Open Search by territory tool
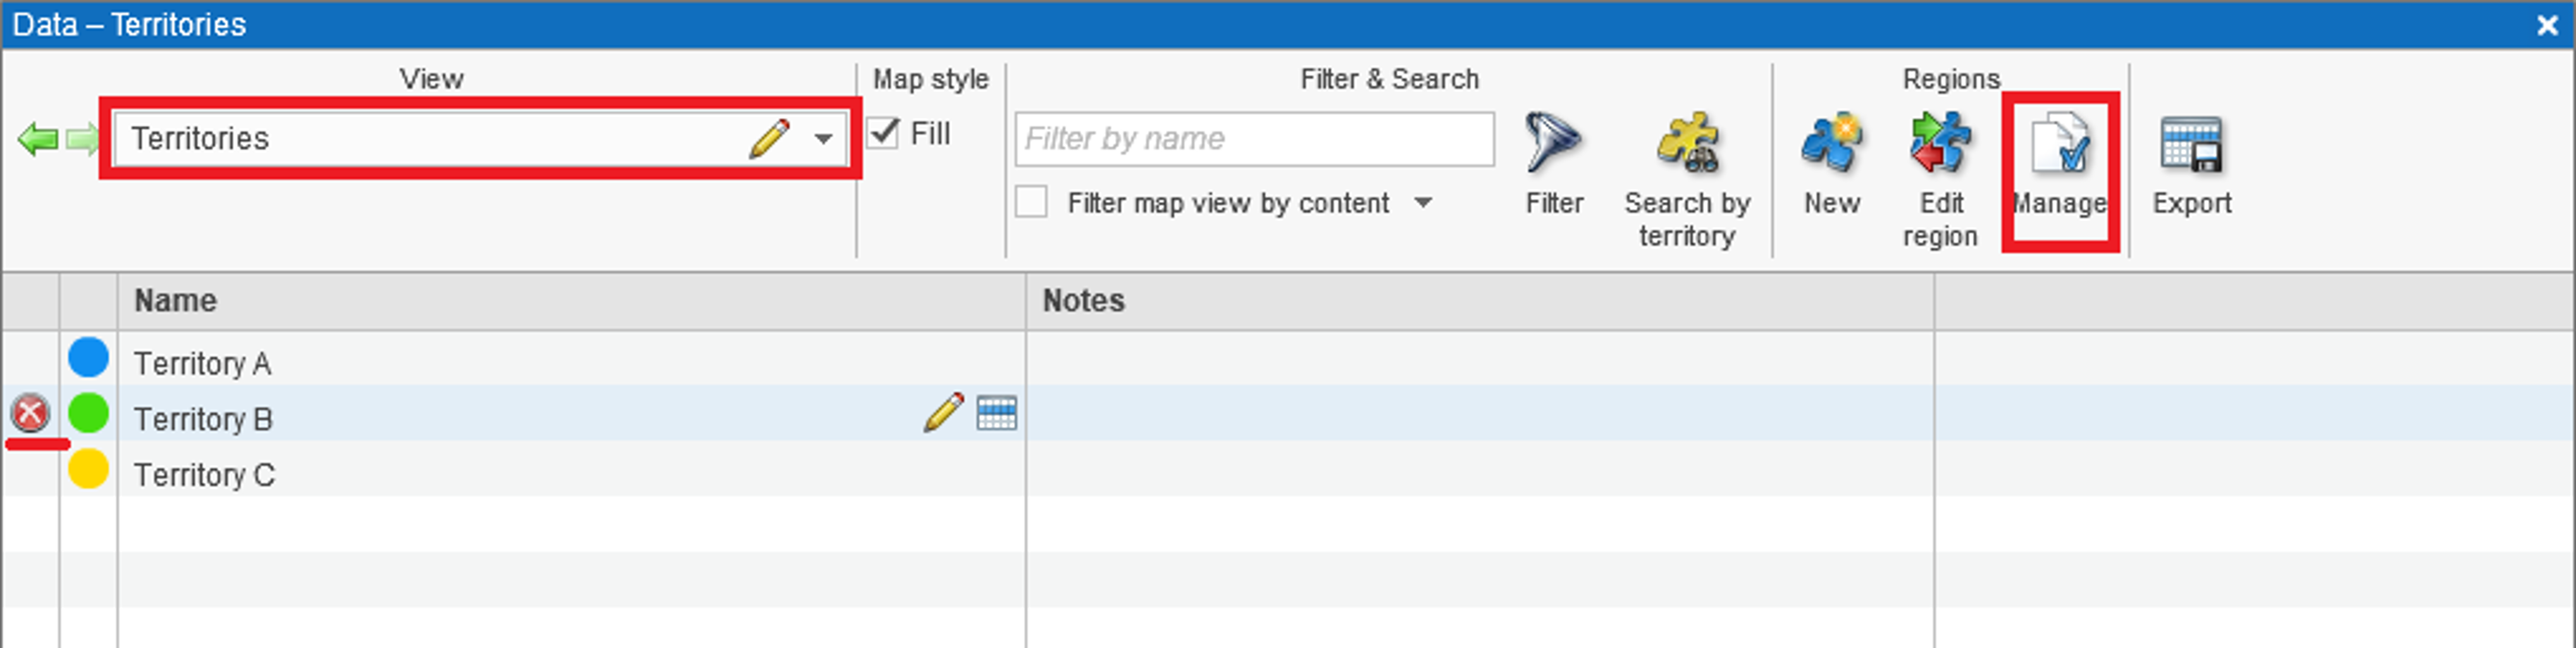Image resolution: width=2576 pixels, height=648 pixels. (1687, 144)
